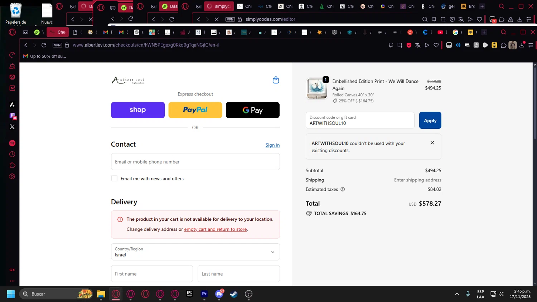Click empty cart and return to store

(x=216, y=229)
